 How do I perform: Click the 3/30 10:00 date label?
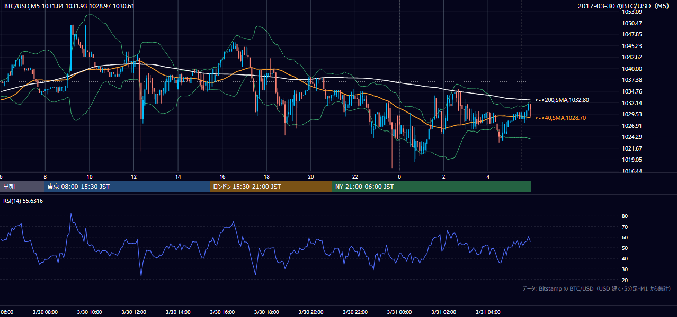(x=90, y=312)
